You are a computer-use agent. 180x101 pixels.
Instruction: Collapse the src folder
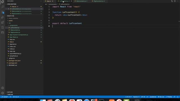10,23
